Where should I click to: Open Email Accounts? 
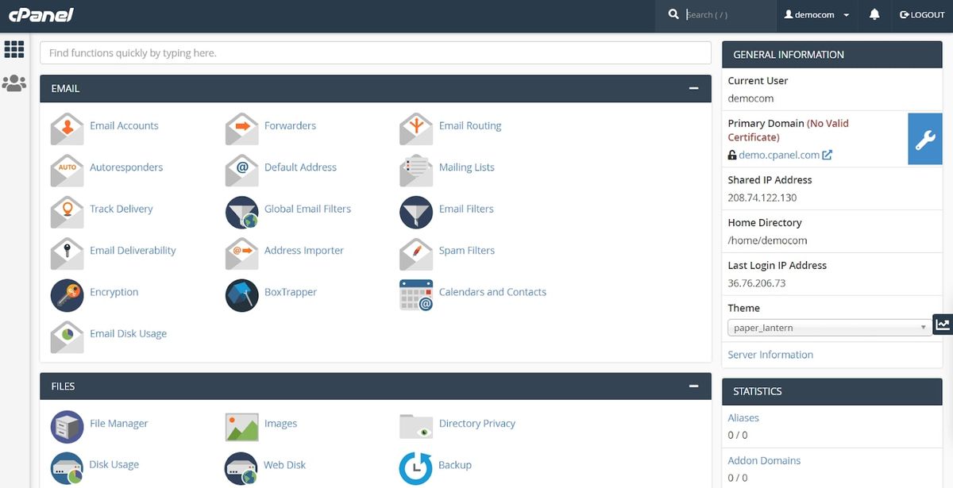[125, 125]
